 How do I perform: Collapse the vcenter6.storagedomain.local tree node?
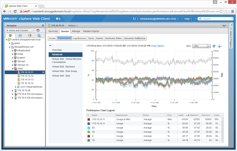pyautogui.click(x=6, y=40)
